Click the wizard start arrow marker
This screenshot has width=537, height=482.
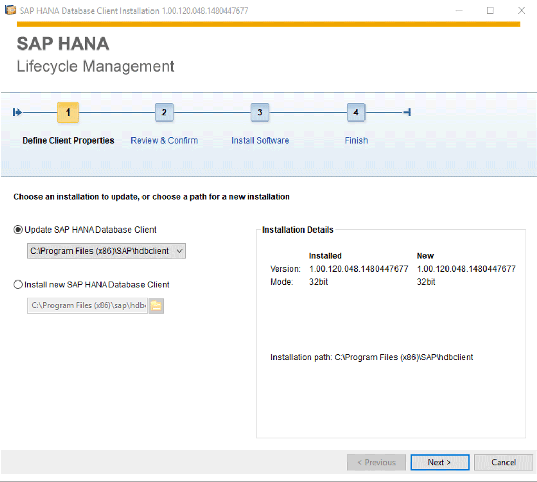coord(17,112)
